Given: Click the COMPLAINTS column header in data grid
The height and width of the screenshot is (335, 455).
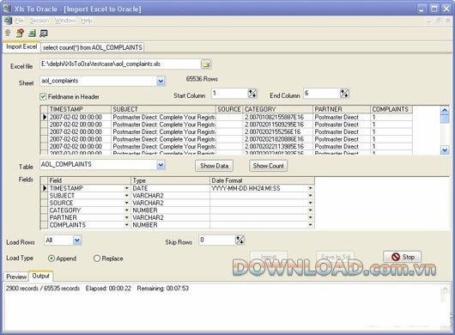Looking at the screenshot, I should point(391,109).
